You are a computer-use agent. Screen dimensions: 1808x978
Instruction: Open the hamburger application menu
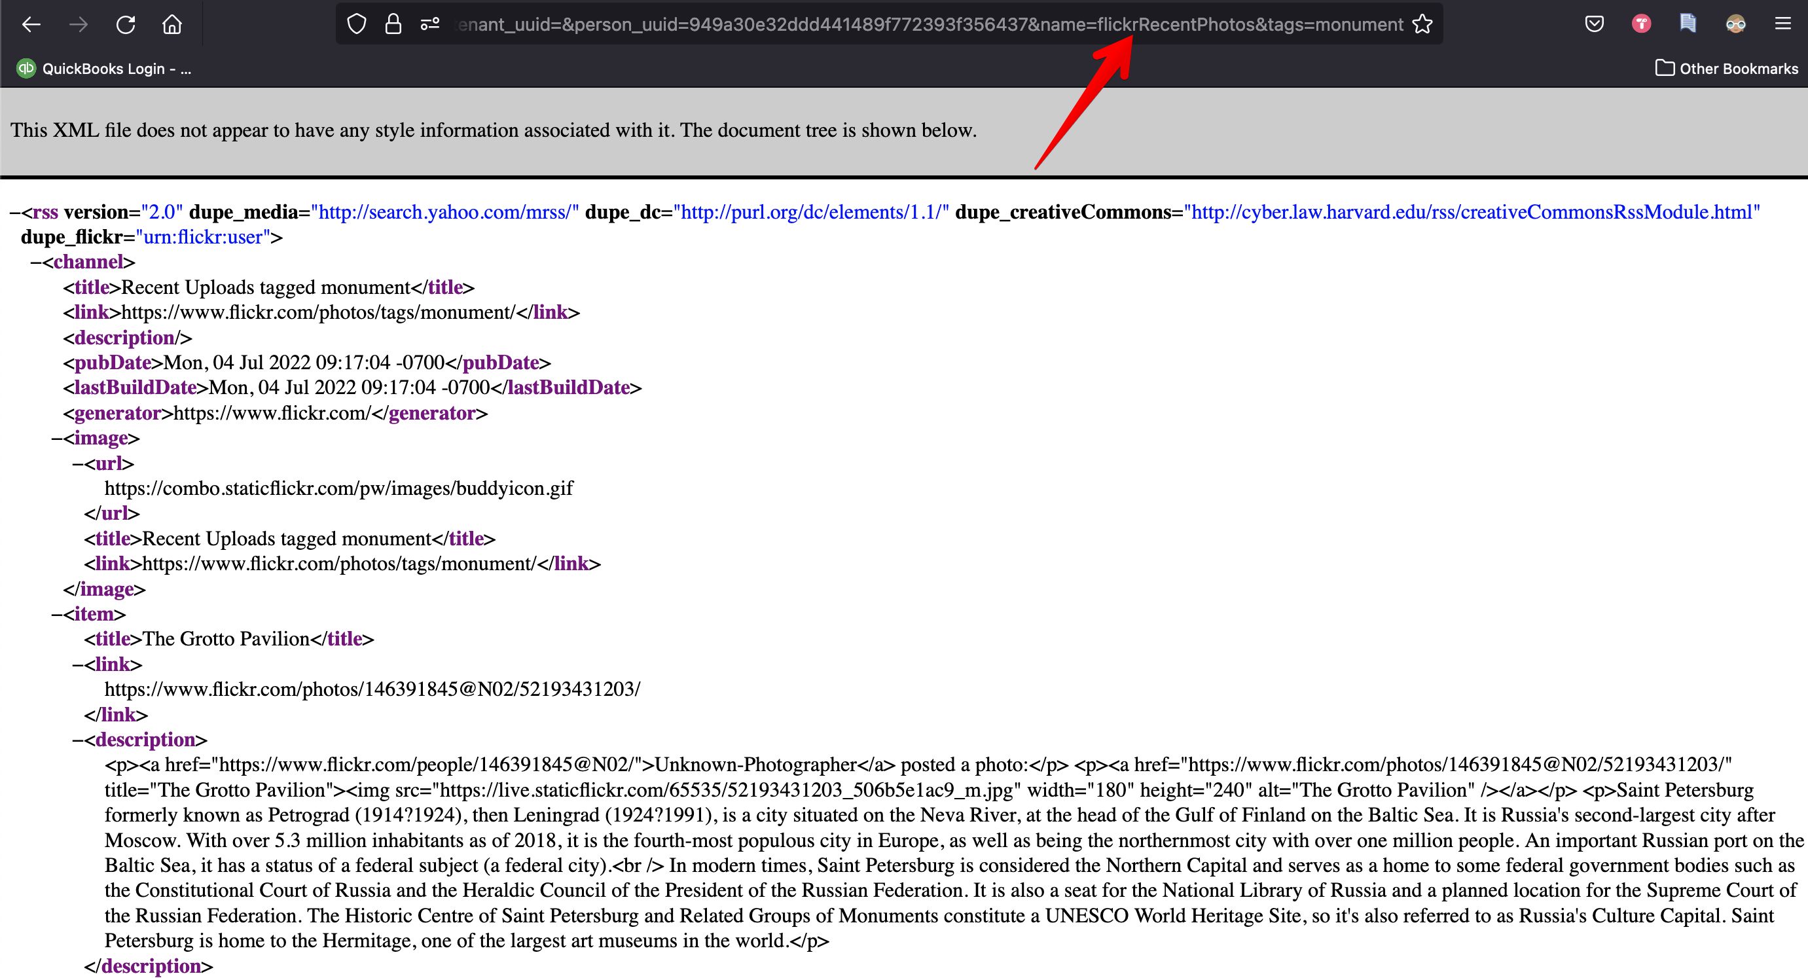click(x=1782, y=25)
